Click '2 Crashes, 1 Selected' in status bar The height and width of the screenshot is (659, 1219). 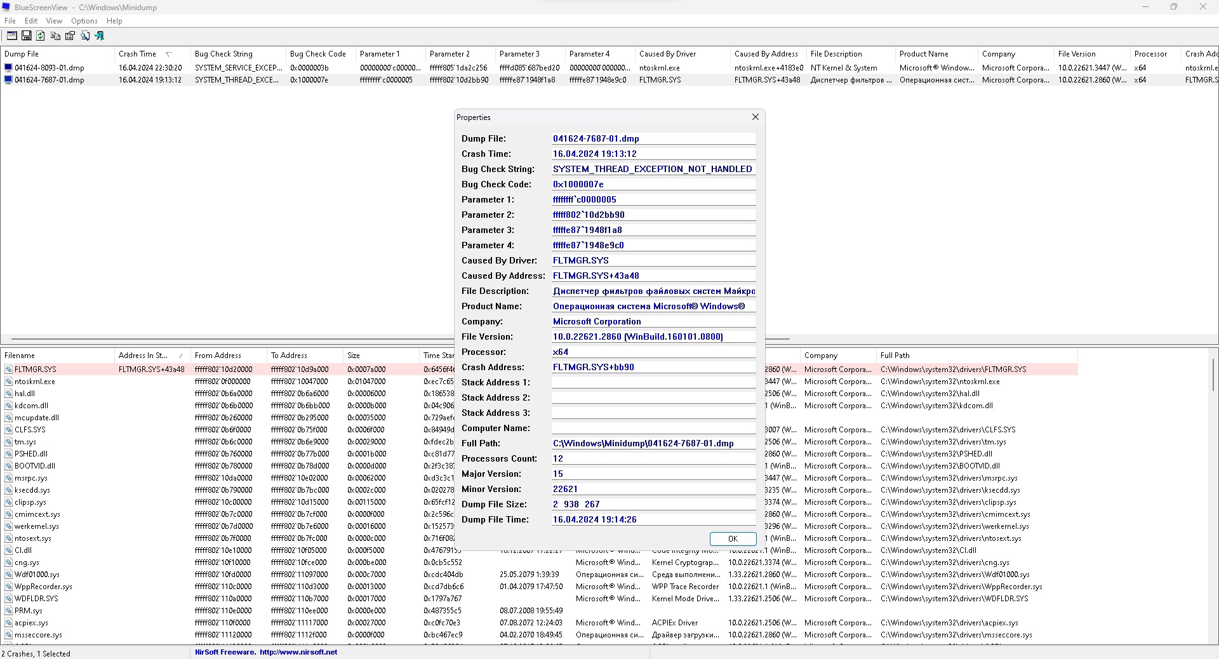click(x=36, y=653)
